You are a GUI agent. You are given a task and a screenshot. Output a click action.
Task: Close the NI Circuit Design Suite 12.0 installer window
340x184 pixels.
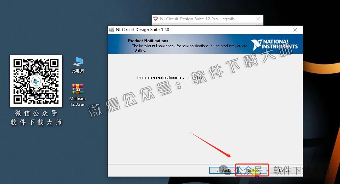[295, 30]
